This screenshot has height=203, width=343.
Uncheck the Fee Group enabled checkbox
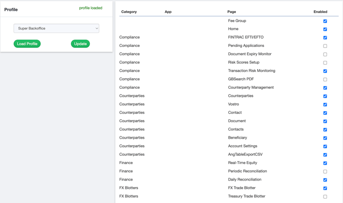click(x=325, y=21)
